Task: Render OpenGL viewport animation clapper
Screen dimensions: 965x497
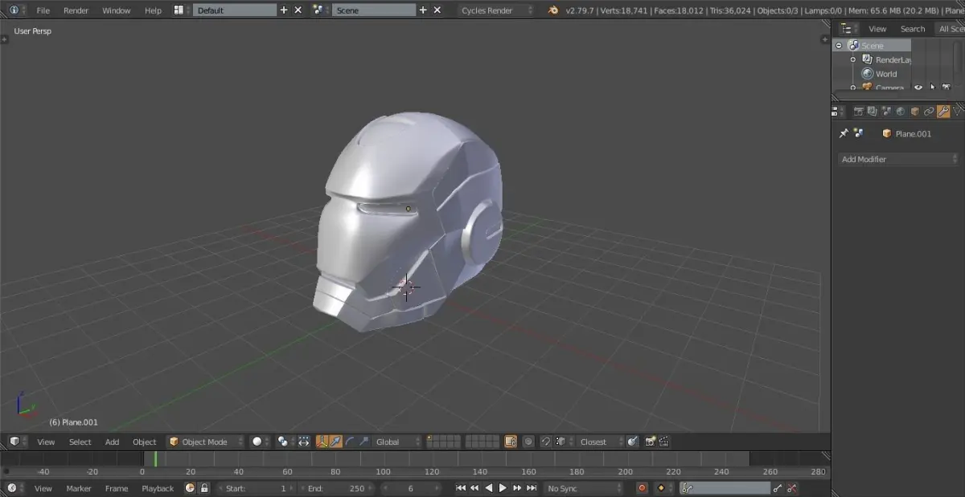Action: (x=664, y=442)
